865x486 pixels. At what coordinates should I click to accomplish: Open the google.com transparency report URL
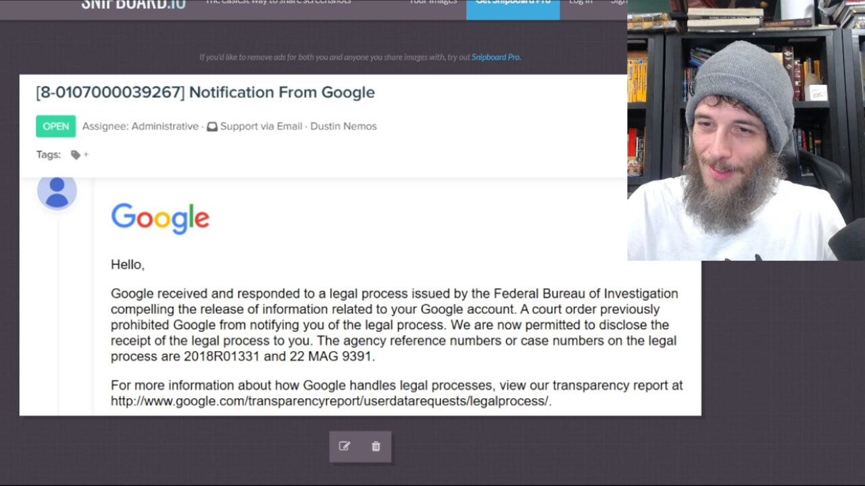coord(330,401)
